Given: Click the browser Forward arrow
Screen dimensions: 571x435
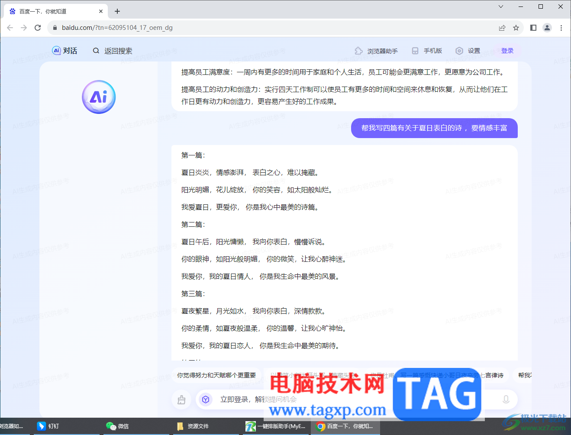Looking at the screenshot, I should pos(24,28).
